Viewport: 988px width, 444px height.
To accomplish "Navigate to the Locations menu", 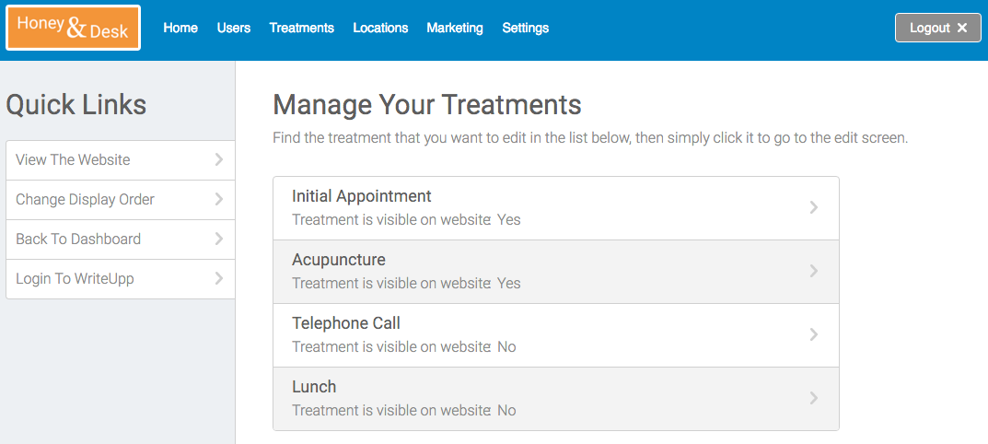I will point(380,28).
